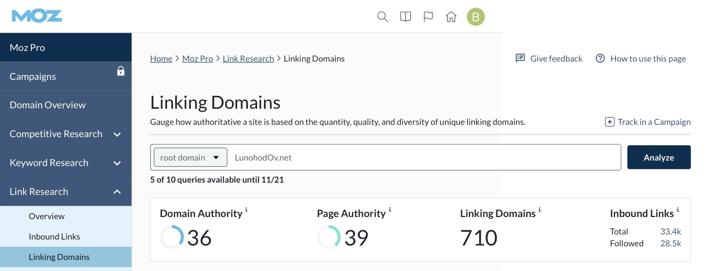Open the user avatar B menu
Screen dimensions: 709x271
point(476,17)
